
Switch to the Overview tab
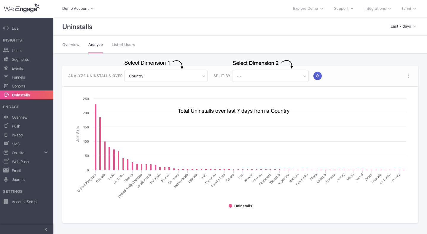[71, 44]
